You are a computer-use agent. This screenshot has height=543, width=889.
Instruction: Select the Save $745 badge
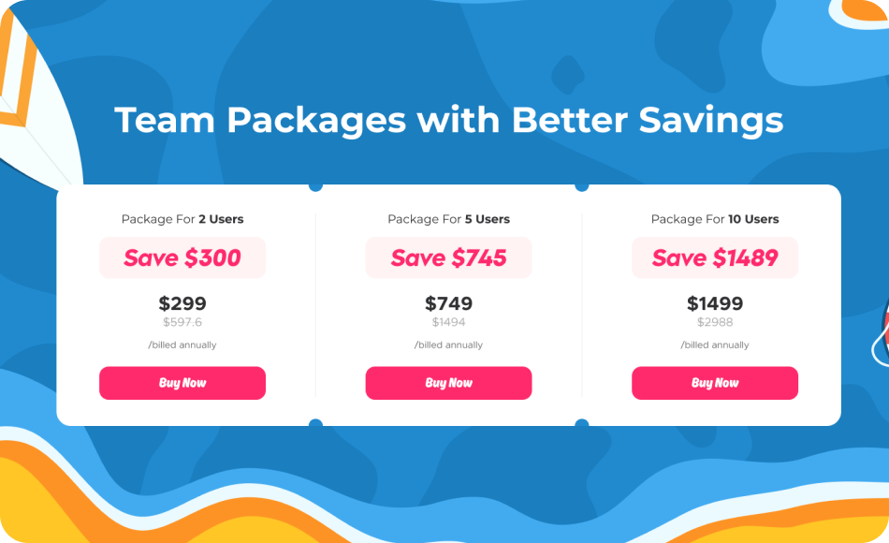[448, 257]
